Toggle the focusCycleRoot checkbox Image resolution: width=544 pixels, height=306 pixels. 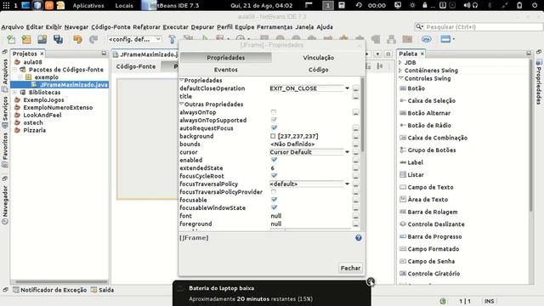coord(274,176)
